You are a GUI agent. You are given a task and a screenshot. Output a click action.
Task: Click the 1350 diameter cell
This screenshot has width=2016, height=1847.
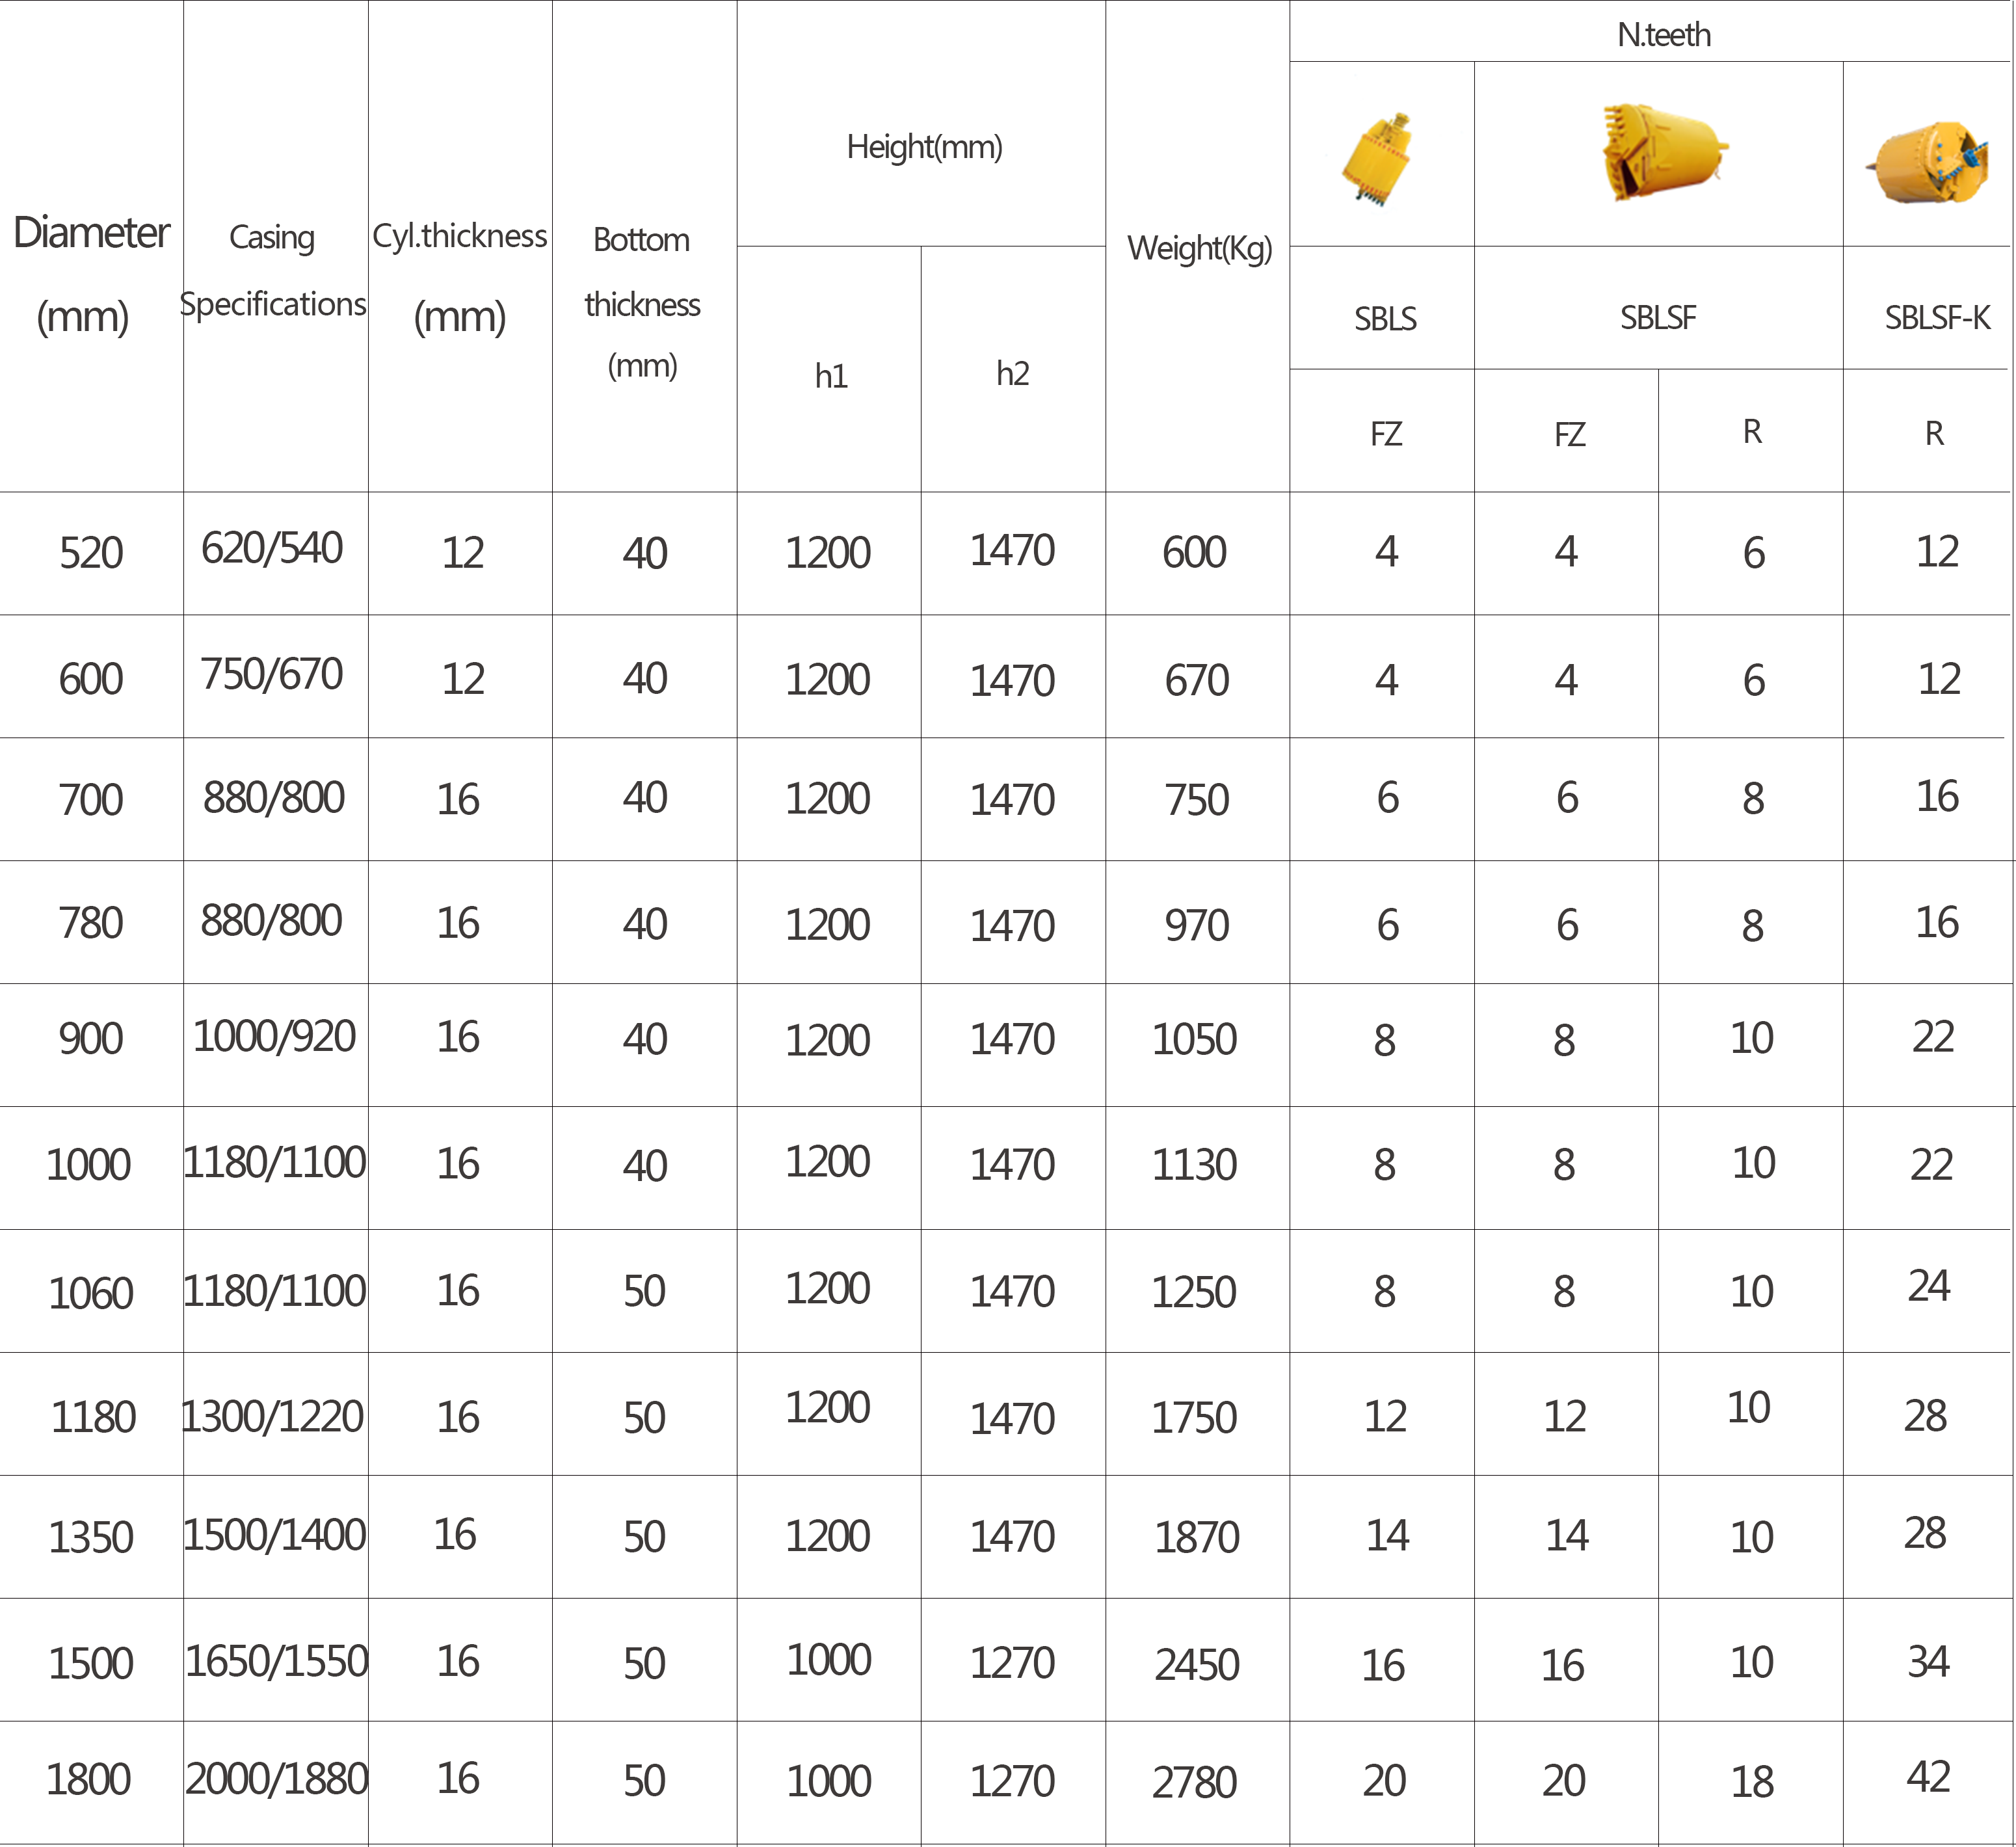click(x=91, y=1537)
